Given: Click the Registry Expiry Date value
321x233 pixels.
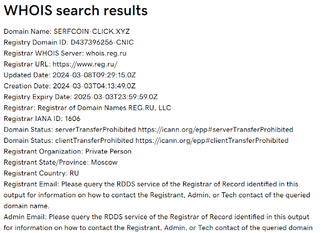Looking at the screenshot, I should (x=116, y=97).
